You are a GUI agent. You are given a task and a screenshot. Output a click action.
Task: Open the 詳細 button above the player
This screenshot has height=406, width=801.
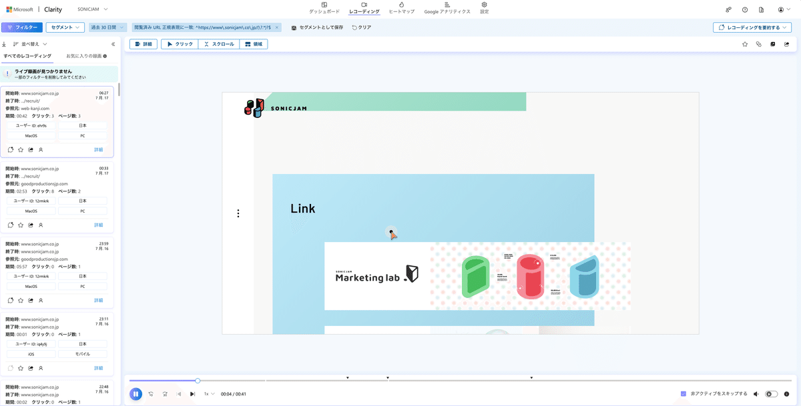[144, 44]
